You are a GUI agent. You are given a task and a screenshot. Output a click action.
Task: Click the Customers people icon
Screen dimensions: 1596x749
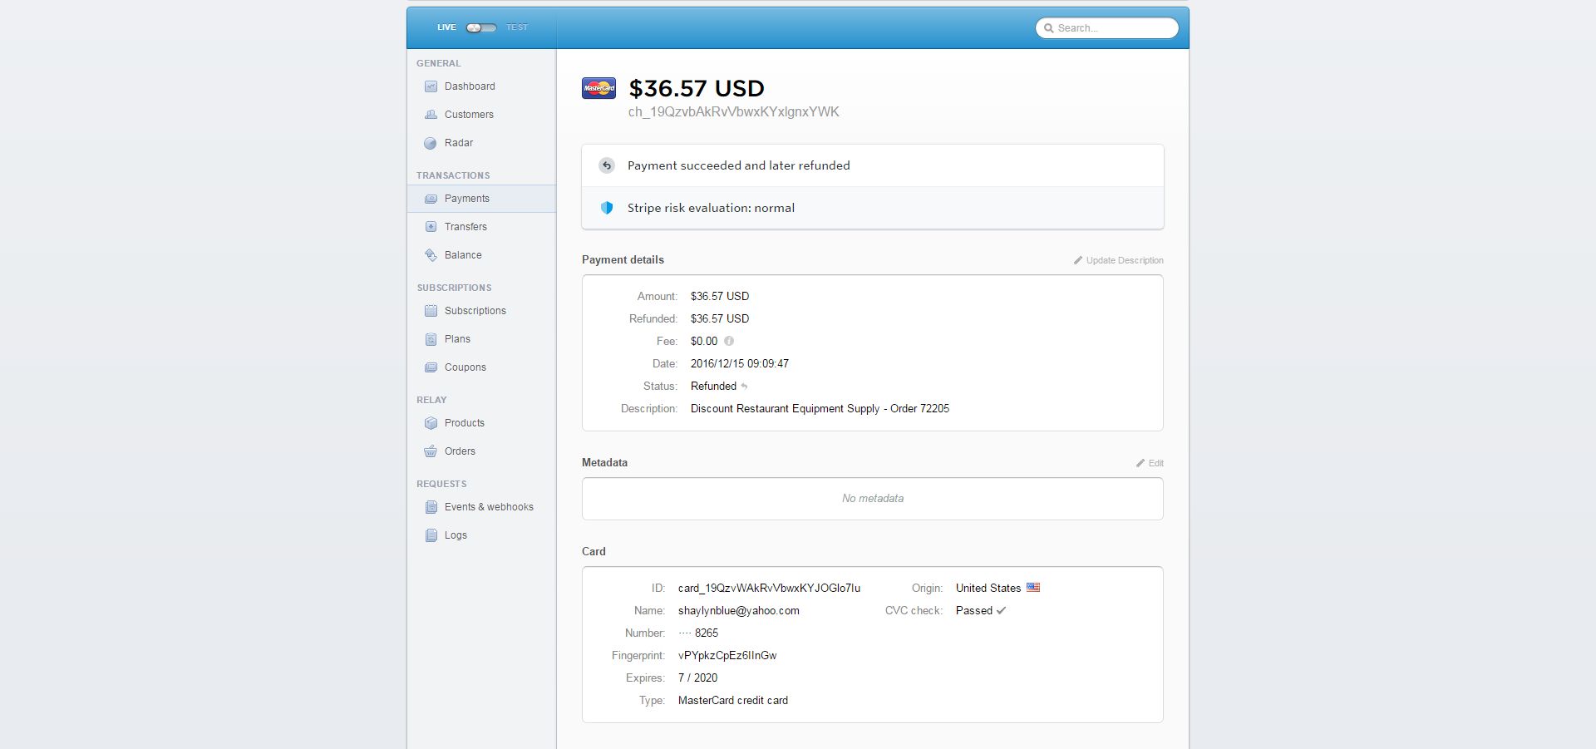tap(431, 115)
